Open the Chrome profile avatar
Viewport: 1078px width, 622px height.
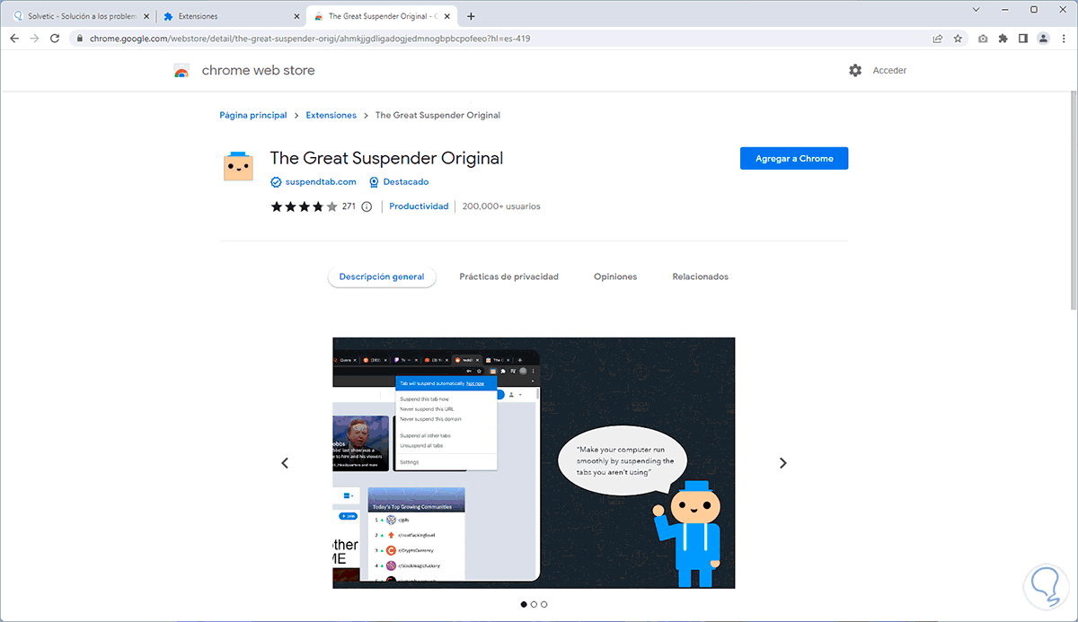pyautogui.click(x=1043, y=39)
